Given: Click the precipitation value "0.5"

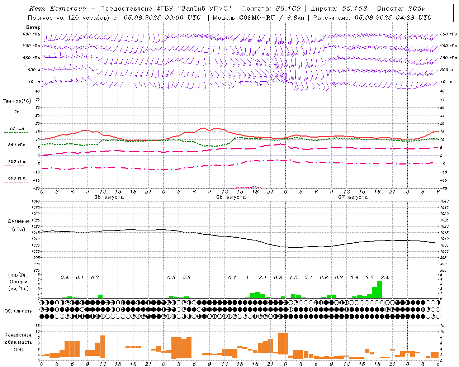Looking at the screenshot, I should [171, 278].
